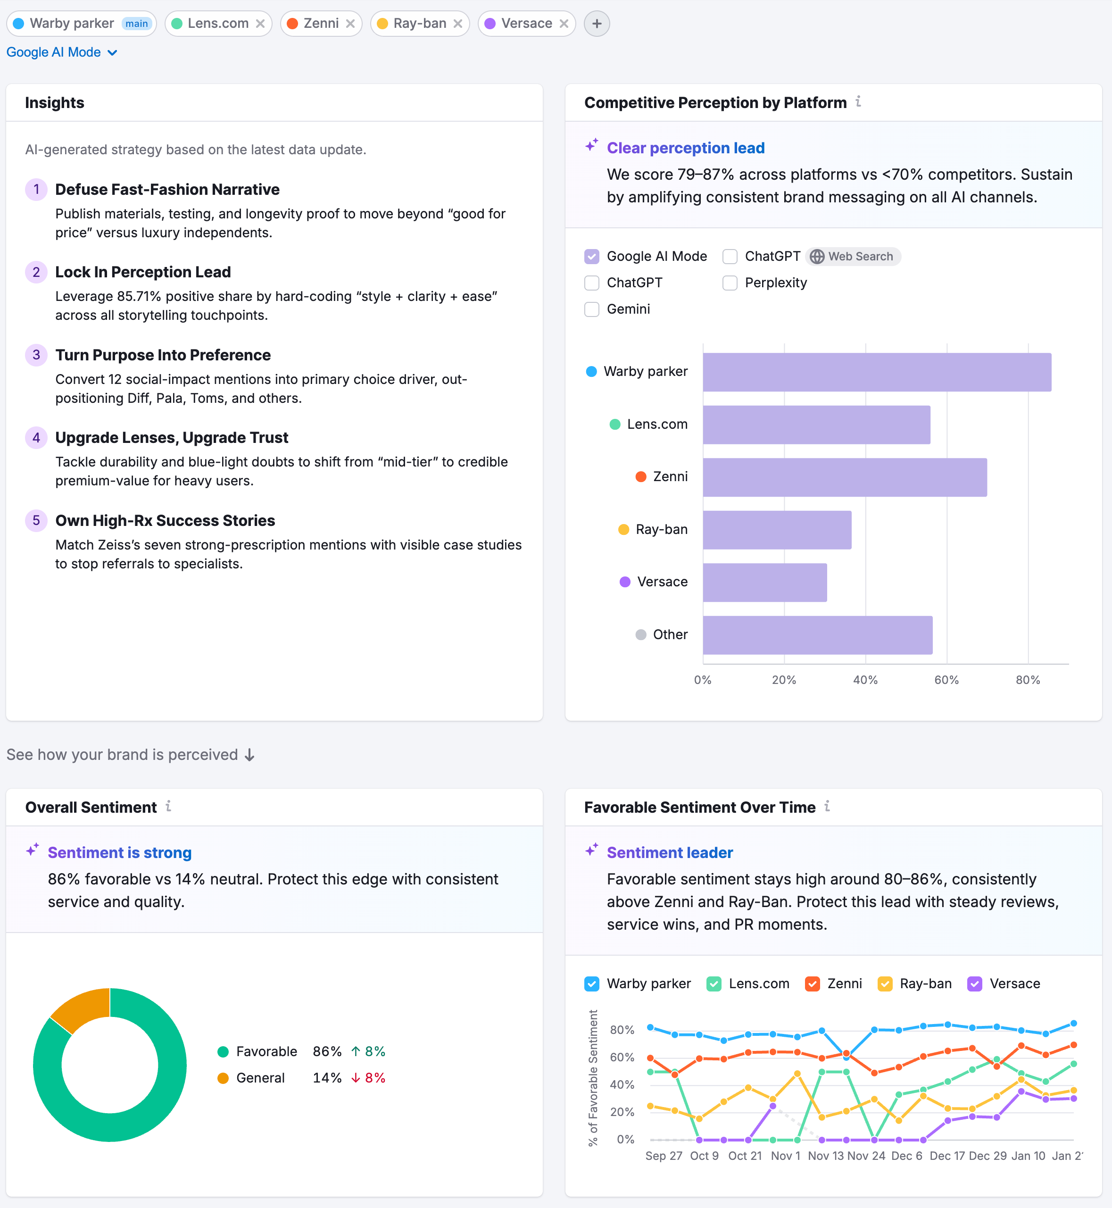The height and width of the screenshot is (1208, 1112).
Task: Enable the Perplexity platform checkbox
Action: pyautogui.click(x=730, y=282)
